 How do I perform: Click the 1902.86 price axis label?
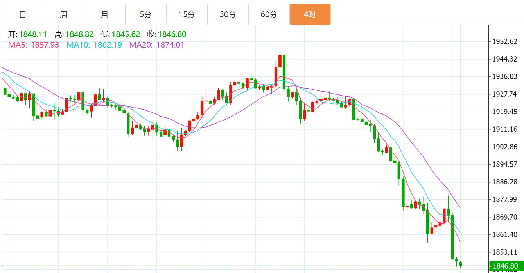click(505, 147)
